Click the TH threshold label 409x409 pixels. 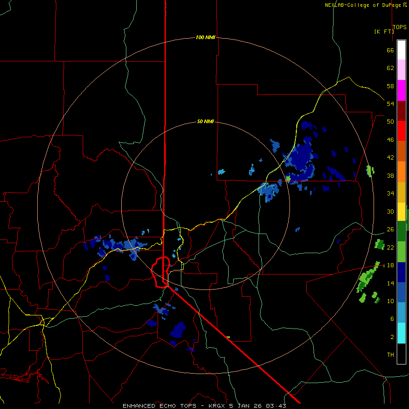click(390, 355)
